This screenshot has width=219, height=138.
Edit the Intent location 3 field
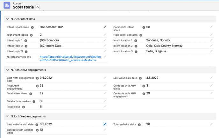tap(211, 51)
